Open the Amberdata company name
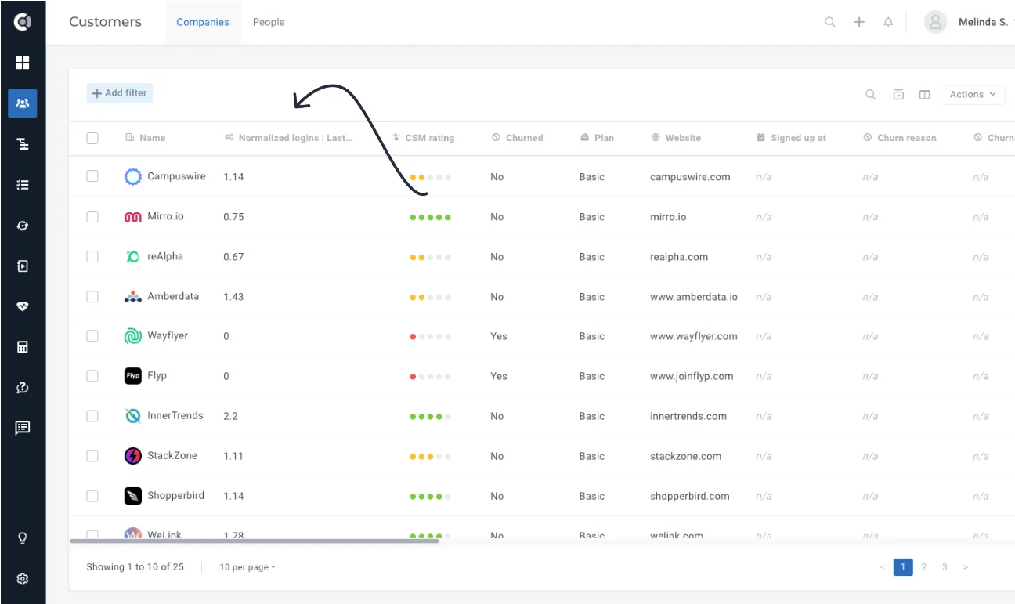 pos(173,296)
